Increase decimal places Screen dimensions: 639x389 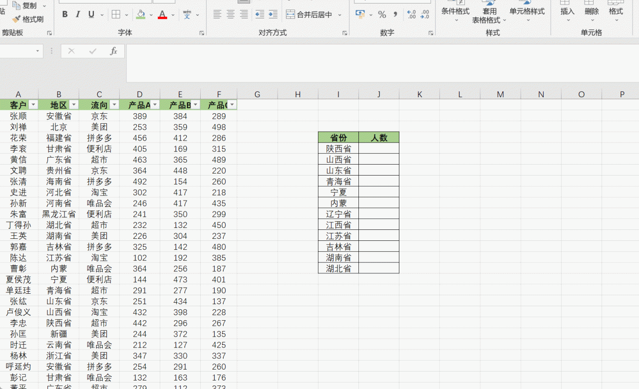411,14
